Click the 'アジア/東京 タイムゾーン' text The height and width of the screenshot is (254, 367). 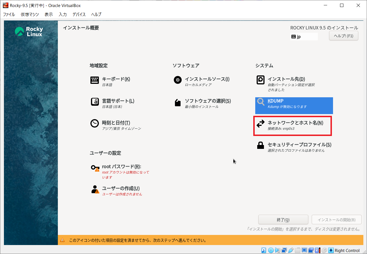(122, 129)
